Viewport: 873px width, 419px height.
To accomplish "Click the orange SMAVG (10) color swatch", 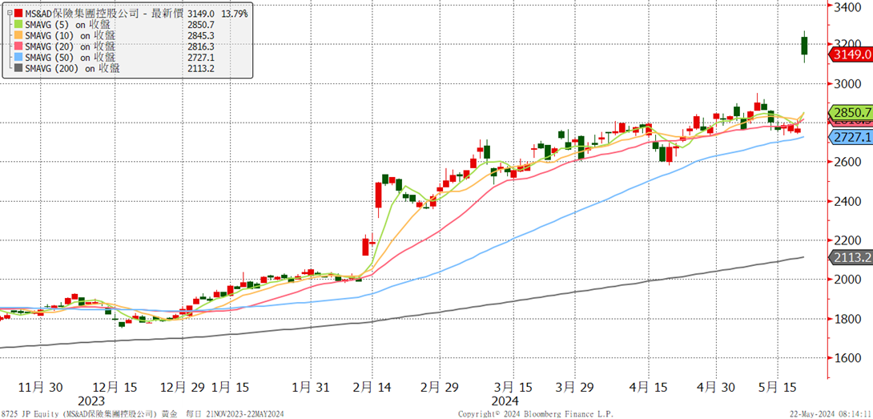I will coord(18,34).
